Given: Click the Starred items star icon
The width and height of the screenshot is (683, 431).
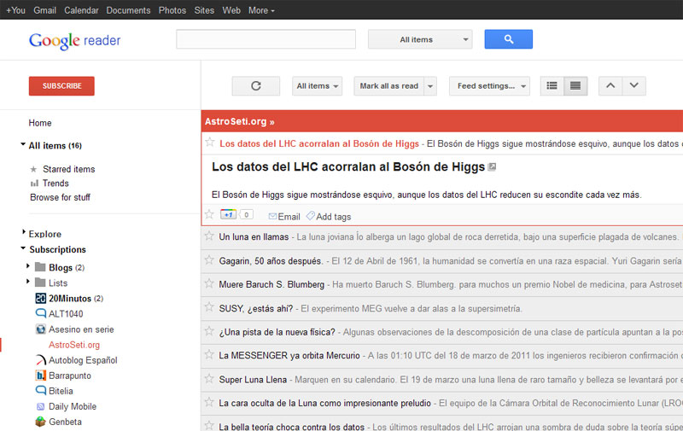Looking at the screenshot, I should [x=33, y=169].
